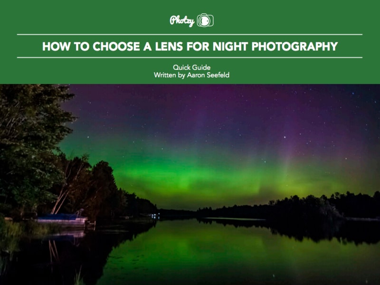Click the 'Quick Guide' subtitle text
Viewport: 380px width, 285px height.
coord(192,67)
